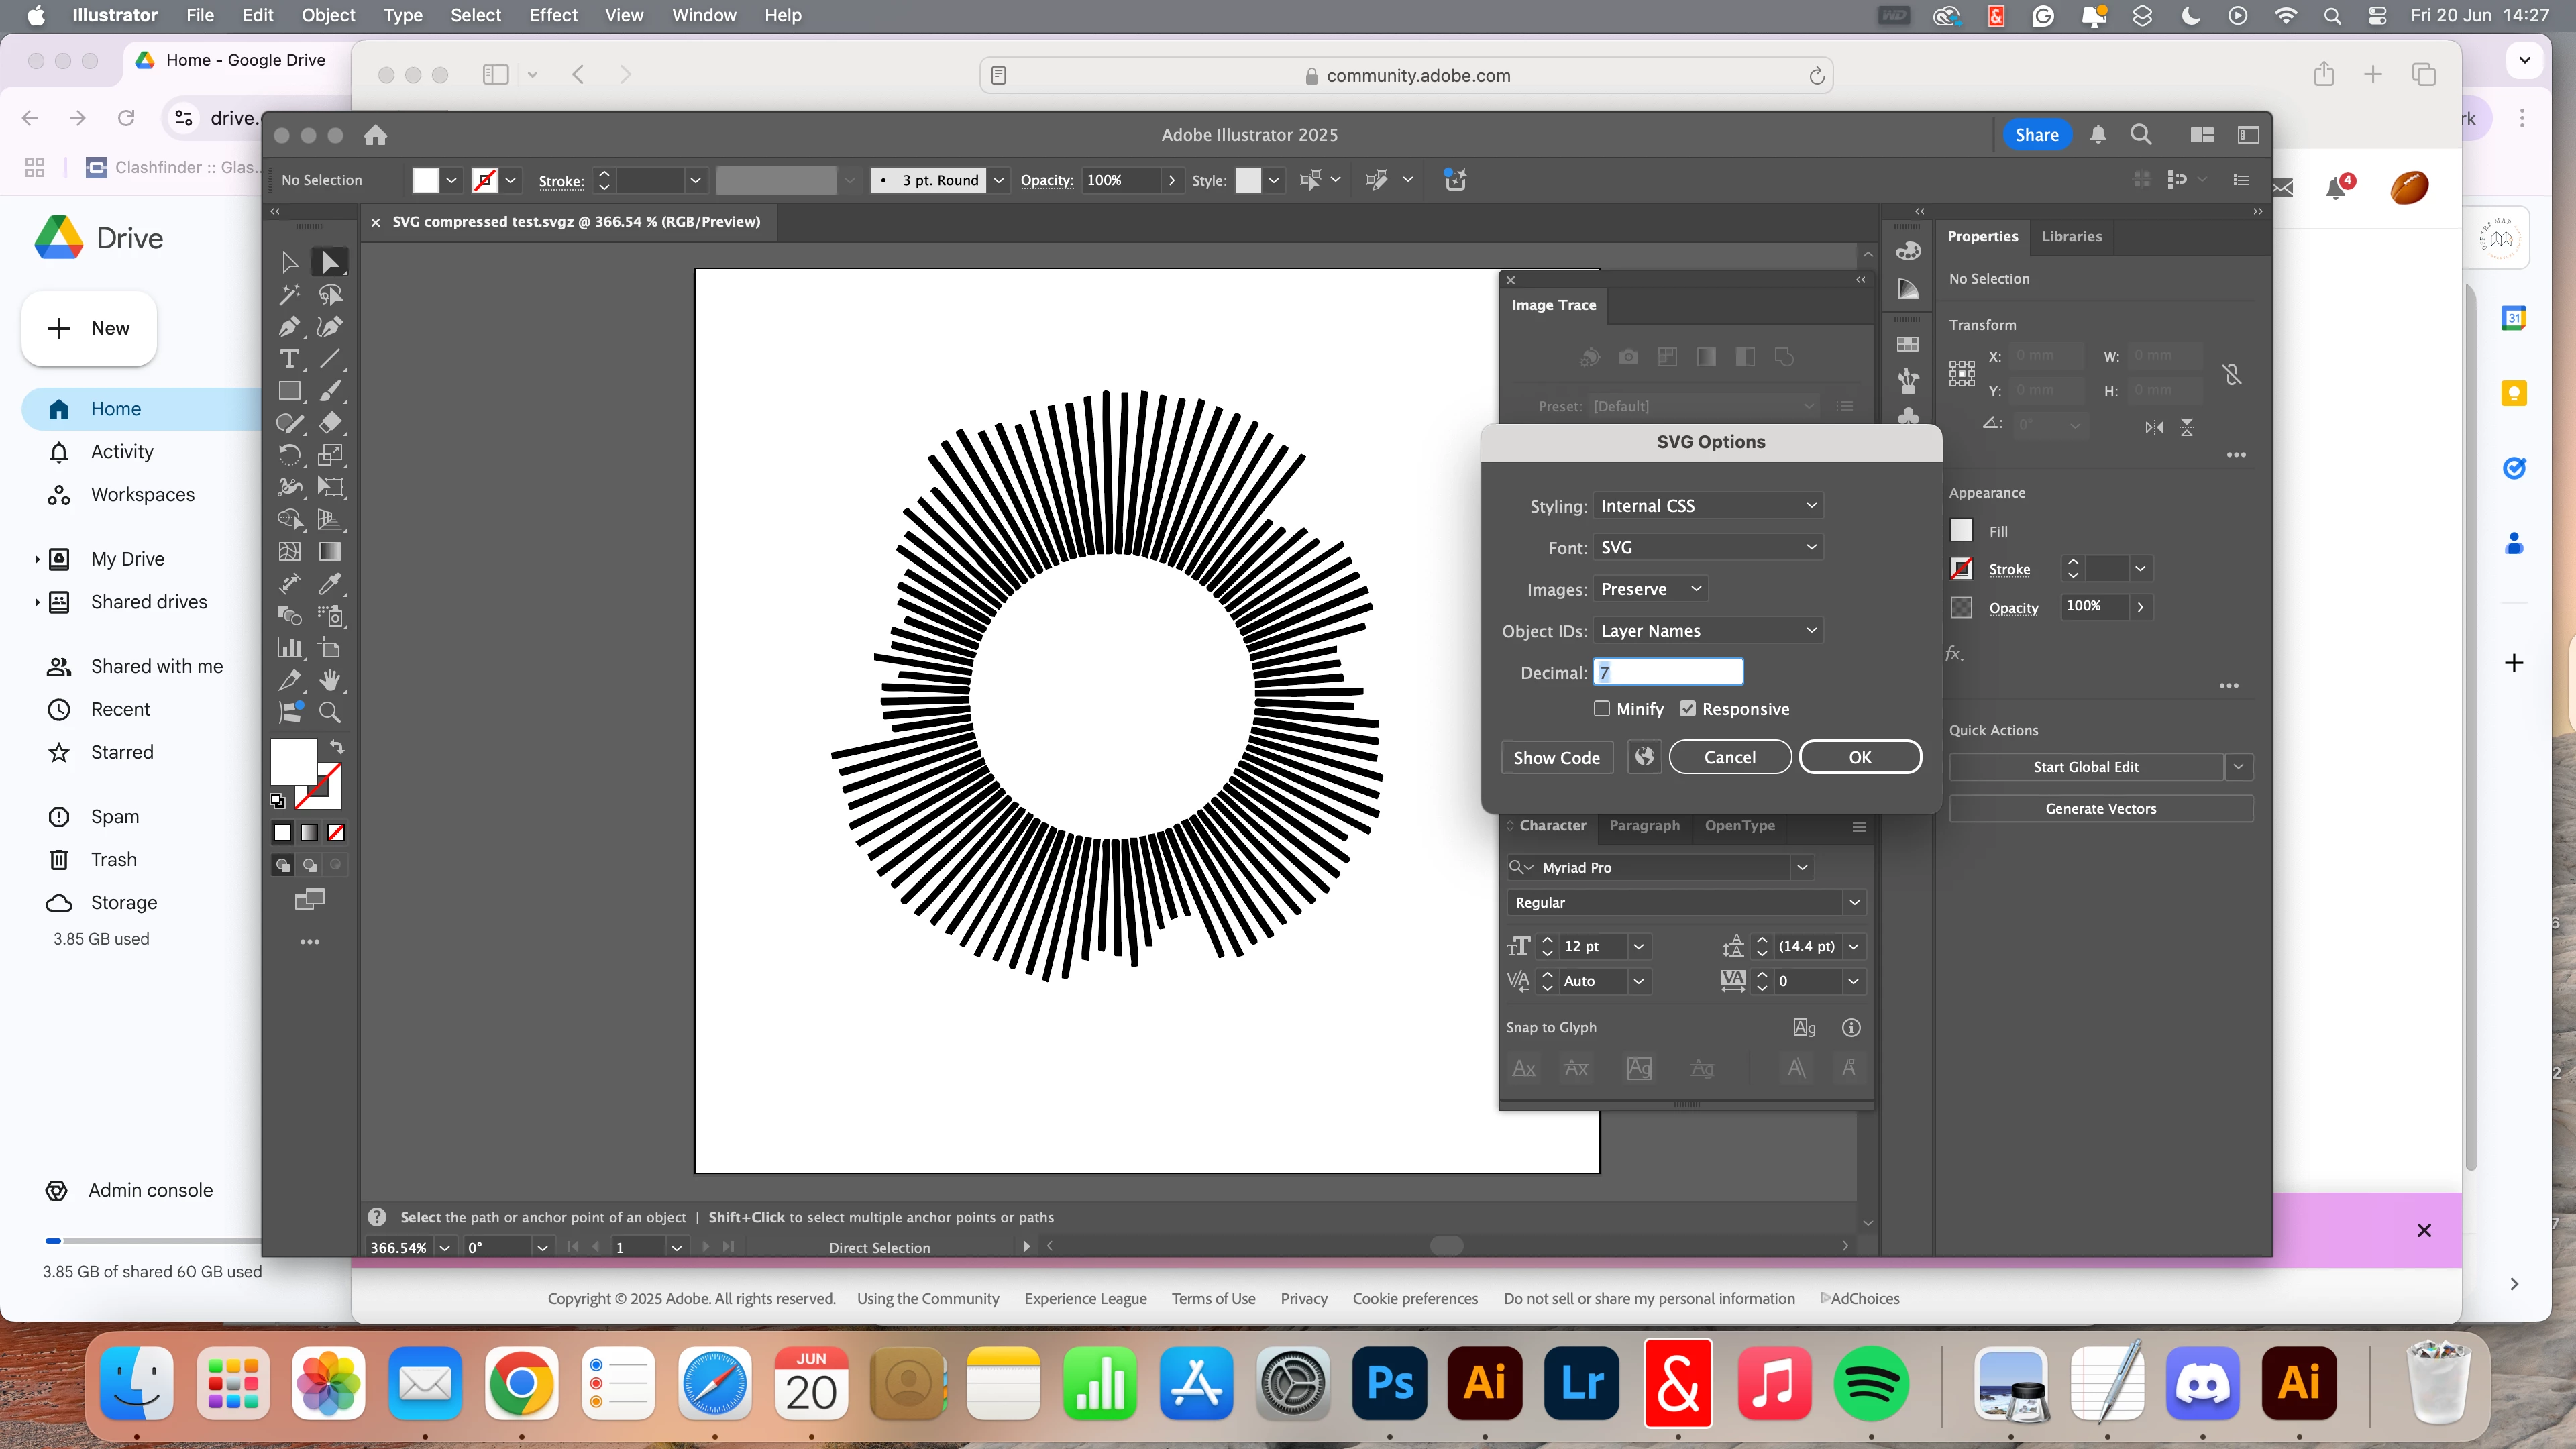Open the Styling dropdown (Internal CSS)
Screen dimensions: 2576x1449
click(x=1708, y=506)
